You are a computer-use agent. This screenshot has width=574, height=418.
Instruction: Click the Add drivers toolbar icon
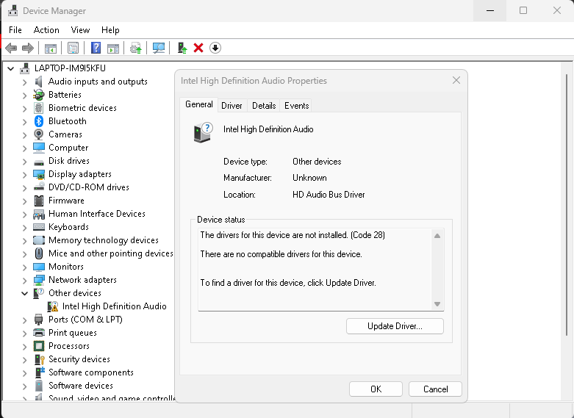182,48
